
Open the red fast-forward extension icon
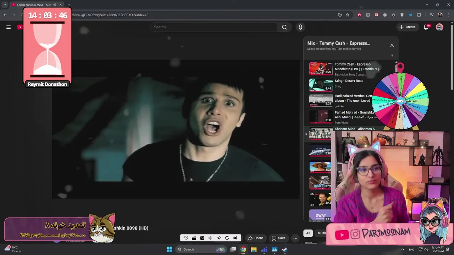376,15
